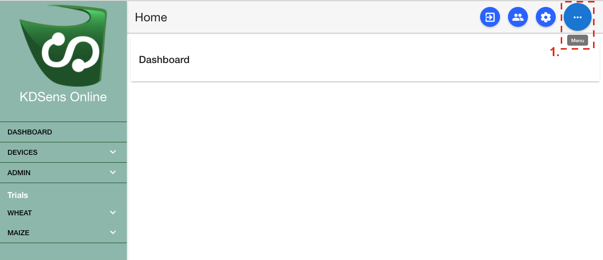
Task: Click the gray Menu tooltip label
Action: (x=577, y=41)
